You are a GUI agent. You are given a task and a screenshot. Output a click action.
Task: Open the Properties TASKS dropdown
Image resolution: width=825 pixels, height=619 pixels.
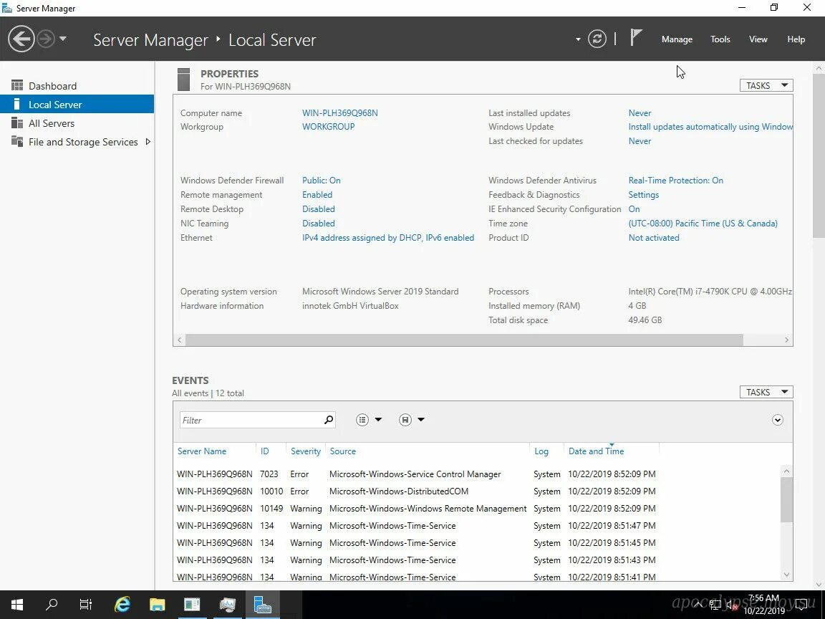tap(766, 85)
